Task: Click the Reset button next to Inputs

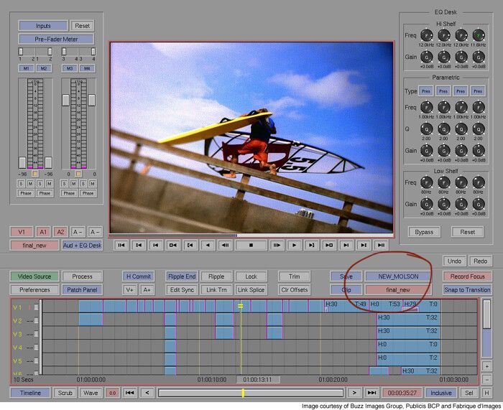Action: pos(83,26)
